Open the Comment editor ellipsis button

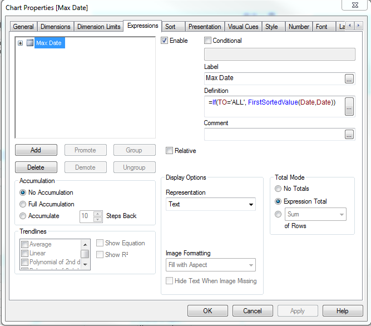tap(349, 135)
